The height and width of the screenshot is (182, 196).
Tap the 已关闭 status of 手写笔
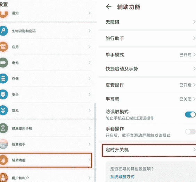(185, 99)
